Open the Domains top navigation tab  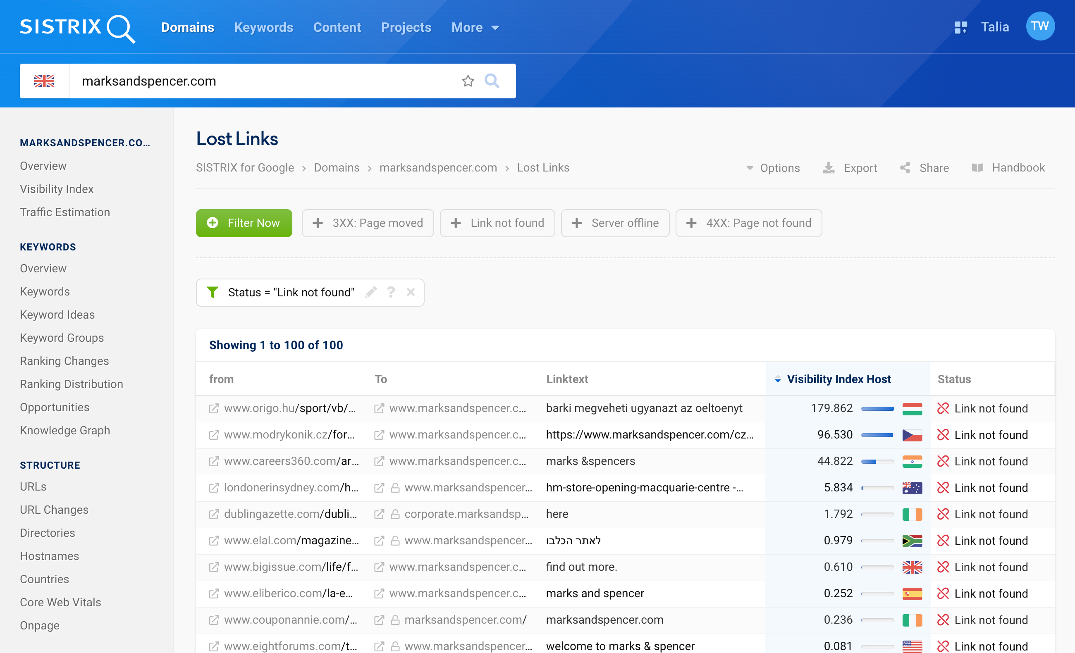pos(187,28)
